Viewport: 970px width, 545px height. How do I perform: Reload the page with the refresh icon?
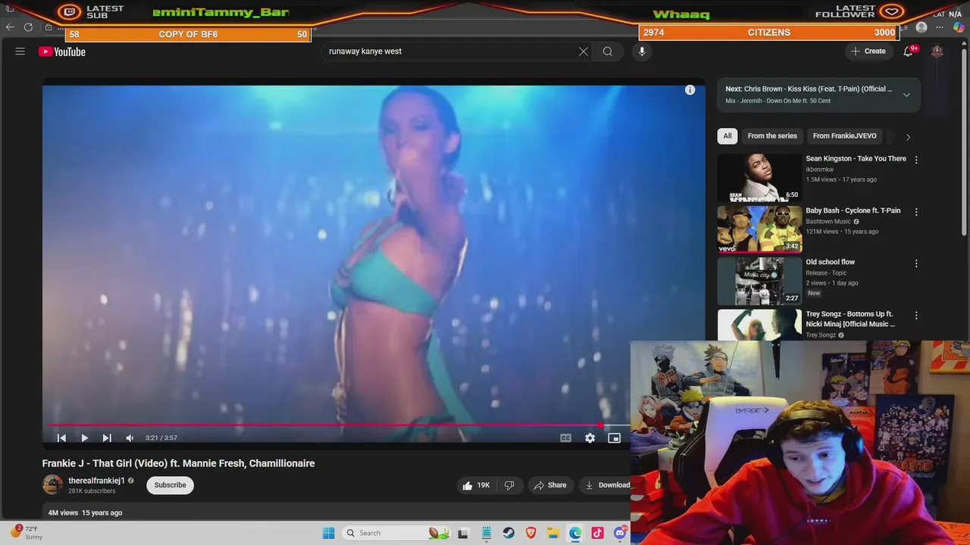(x=28, y=27)
